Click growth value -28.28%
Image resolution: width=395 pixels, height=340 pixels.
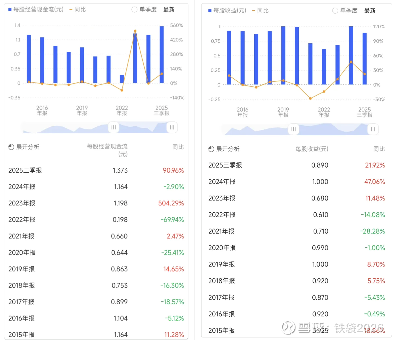click(373, 232)
